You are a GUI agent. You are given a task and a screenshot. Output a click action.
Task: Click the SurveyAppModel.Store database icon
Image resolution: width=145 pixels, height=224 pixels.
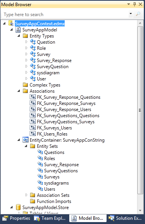pyautogui.click(x=18, y=207)
